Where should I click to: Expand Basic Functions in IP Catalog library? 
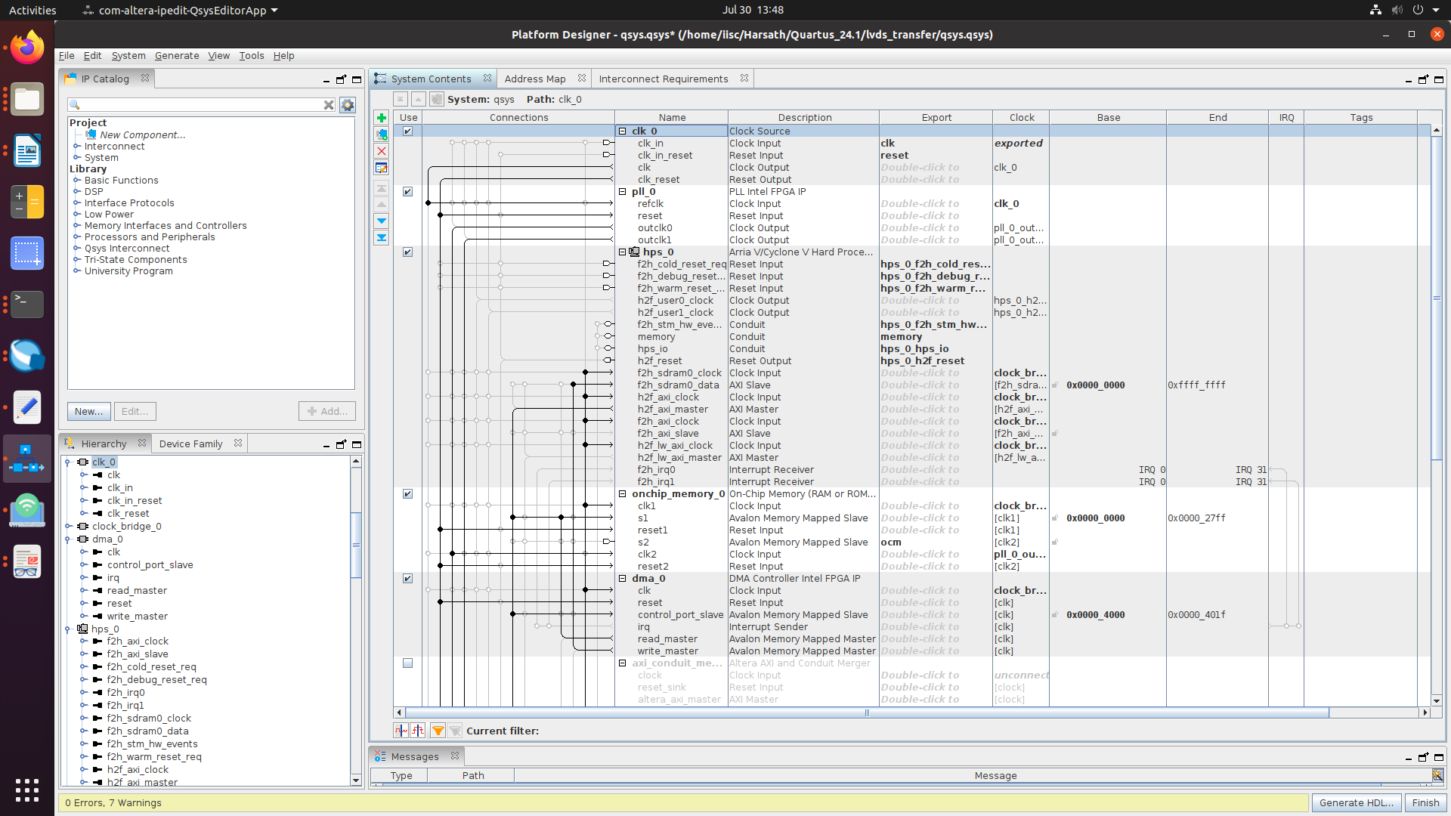(x=77, y=180)
